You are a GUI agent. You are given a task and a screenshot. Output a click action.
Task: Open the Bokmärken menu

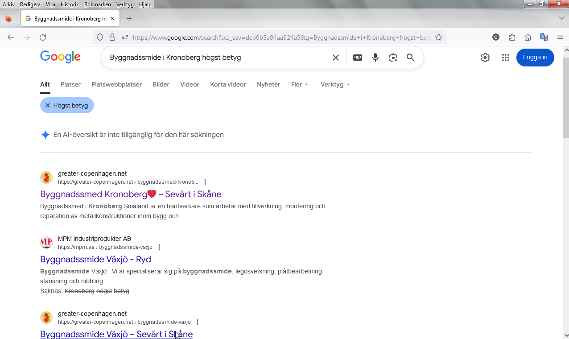pyautogui.click(x=97, y=4)
